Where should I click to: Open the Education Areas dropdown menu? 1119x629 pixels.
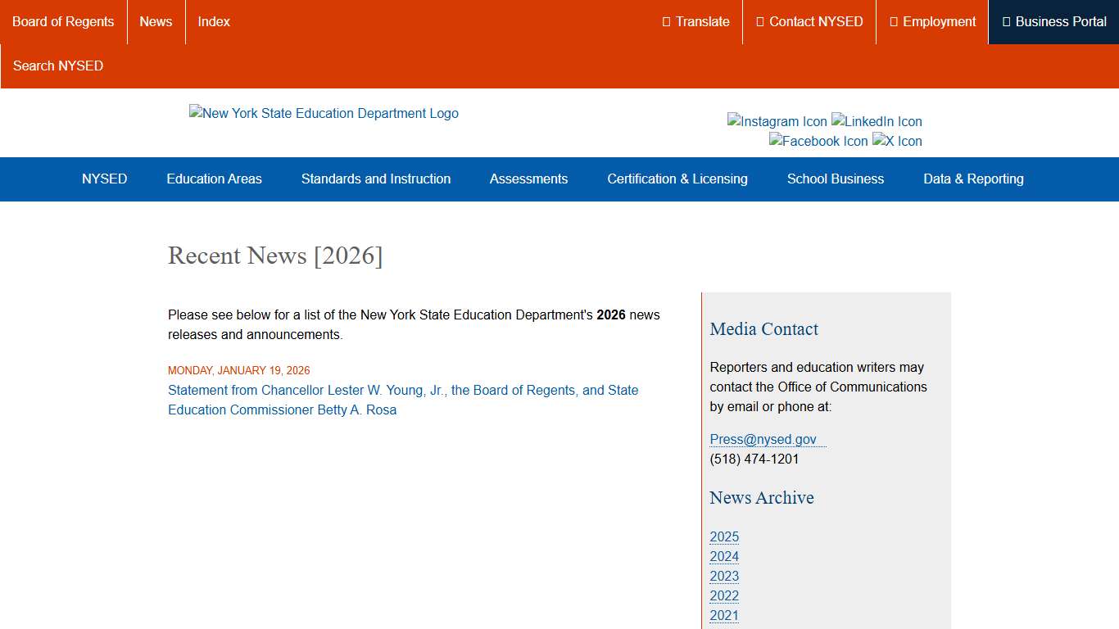coord(214,179)
